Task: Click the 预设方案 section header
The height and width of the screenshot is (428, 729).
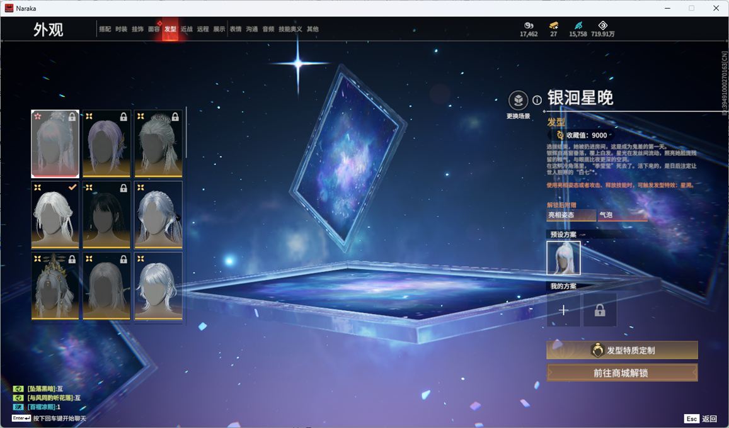Action: (x=563, y=234)
